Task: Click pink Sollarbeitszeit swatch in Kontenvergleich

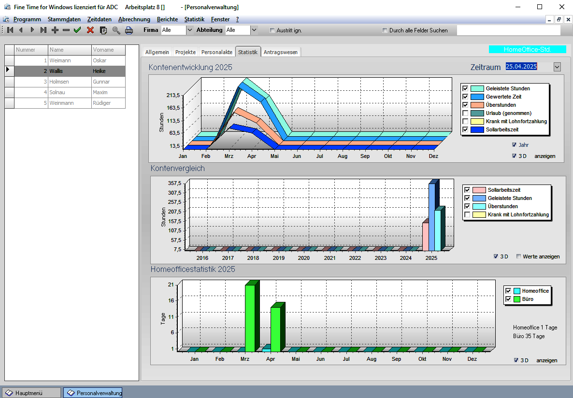Action: [x=479, y=190]
